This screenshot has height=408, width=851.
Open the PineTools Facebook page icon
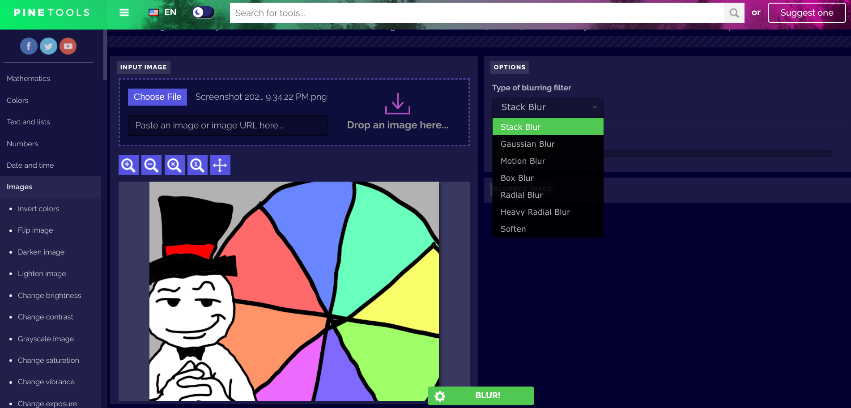coord(29,46)
